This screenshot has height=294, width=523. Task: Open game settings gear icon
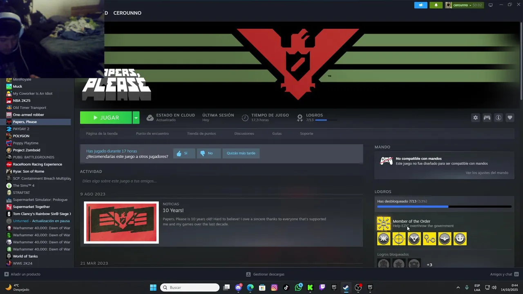click(x=475, y=118)
